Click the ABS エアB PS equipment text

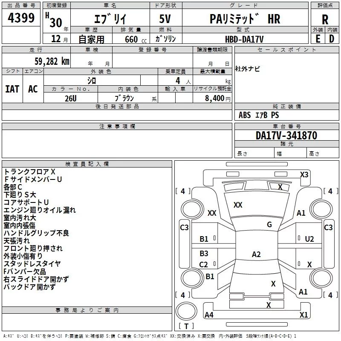point(259,115)
